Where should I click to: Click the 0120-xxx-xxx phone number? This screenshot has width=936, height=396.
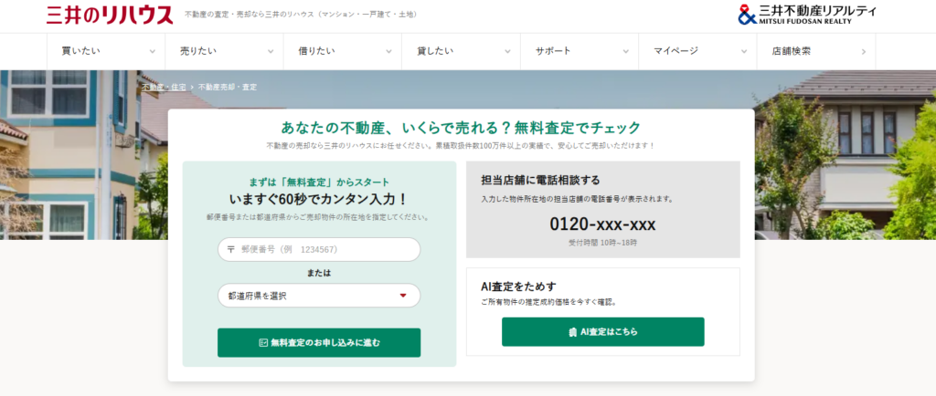tap(602, 224)
